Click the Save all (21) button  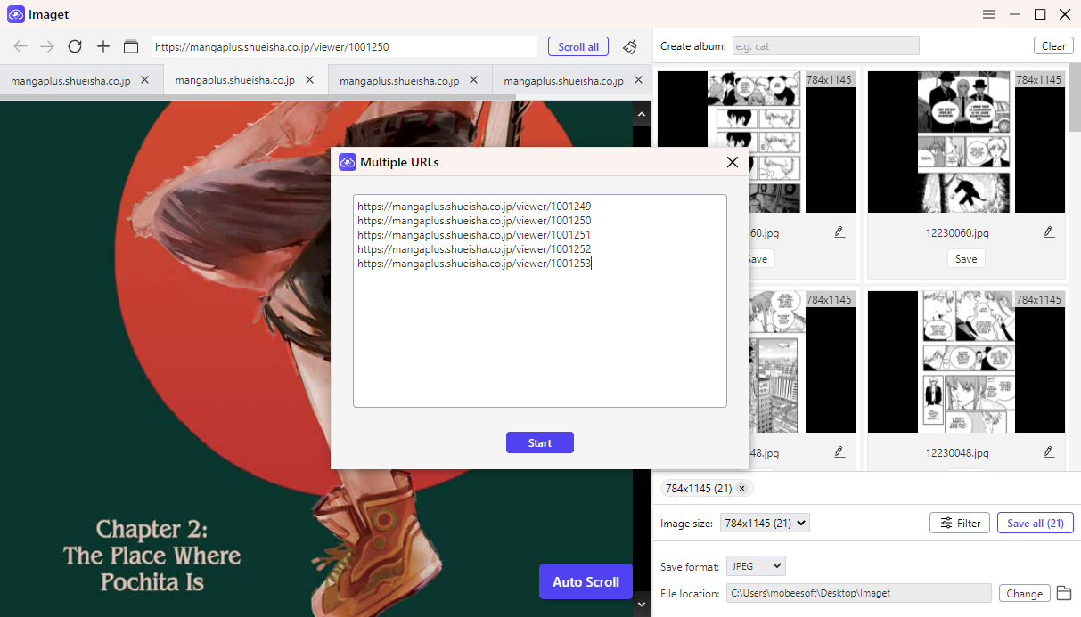pos(1035,524)
